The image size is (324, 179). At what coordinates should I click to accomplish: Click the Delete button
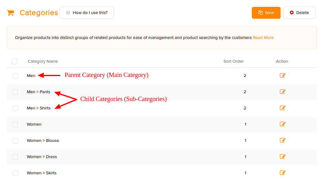[x=299, y=13]
